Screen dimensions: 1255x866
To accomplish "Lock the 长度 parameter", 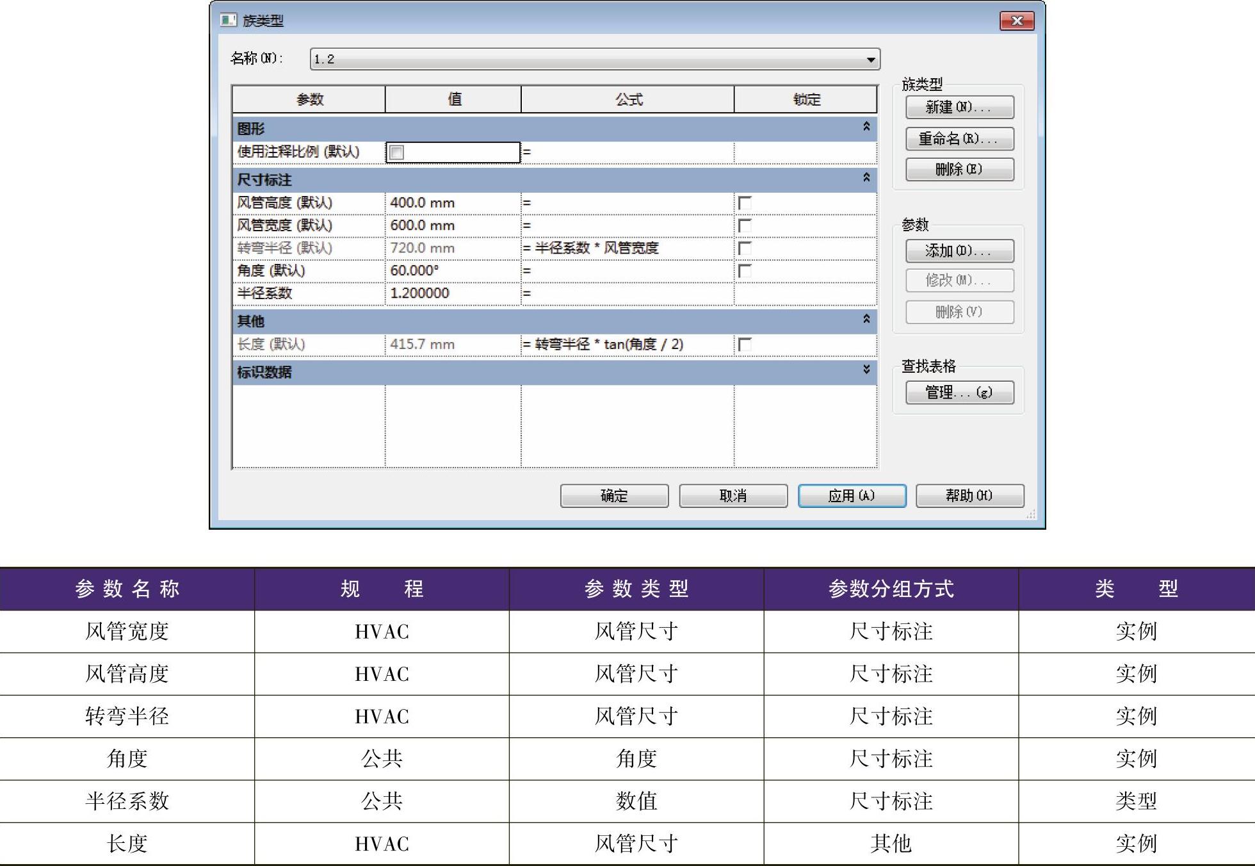I will (745, 345).
